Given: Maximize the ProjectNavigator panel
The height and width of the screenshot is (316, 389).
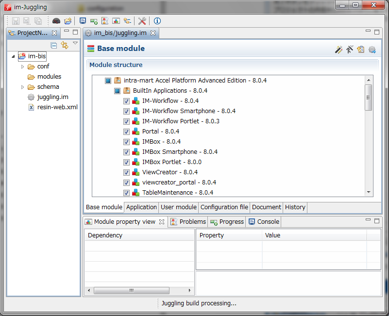Looking at the screenshot, I should [x=75, y=32].
